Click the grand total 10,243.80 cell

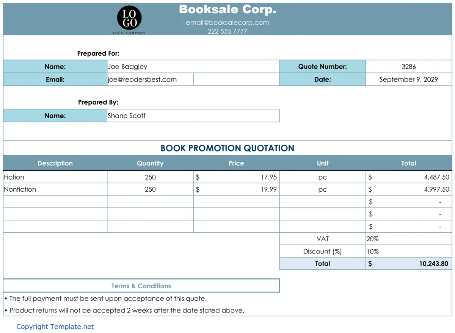coord(409,264)
